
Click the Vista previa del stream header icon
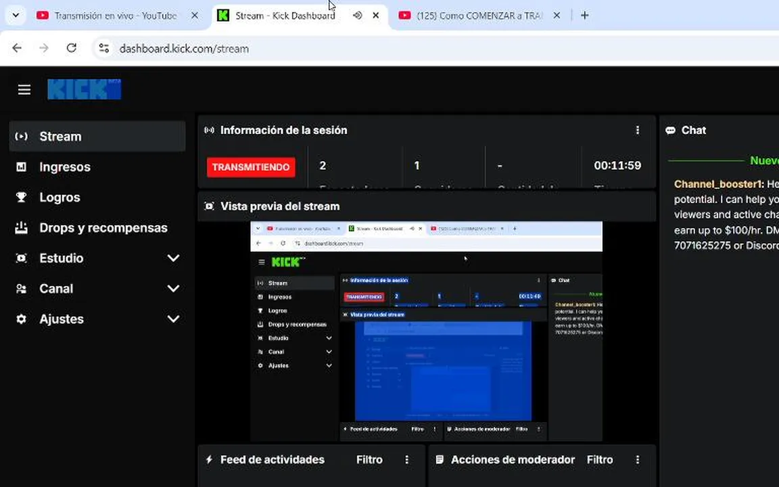(210, 206)
